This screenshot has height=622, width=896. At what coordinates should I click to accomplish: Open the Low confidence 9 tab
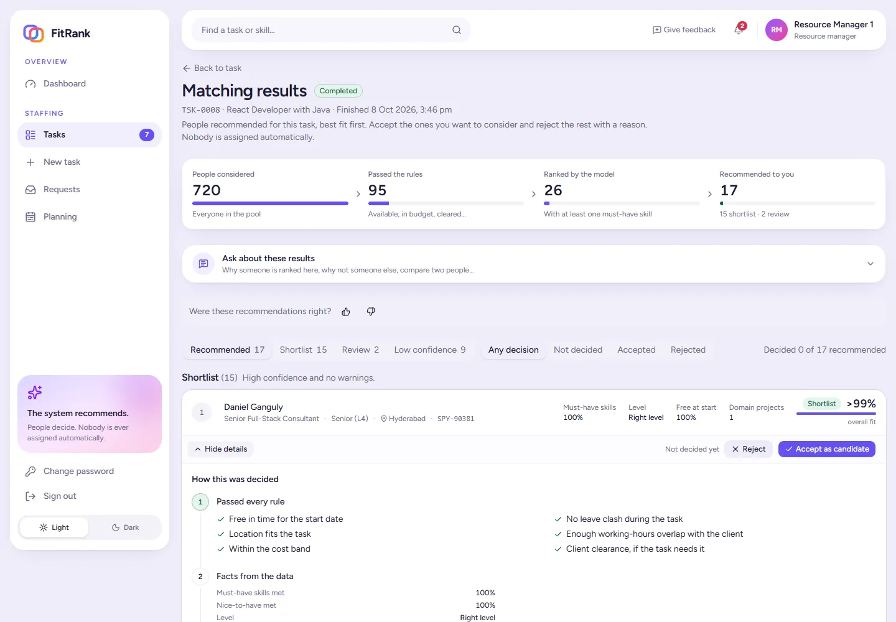[x=430, y=350]
